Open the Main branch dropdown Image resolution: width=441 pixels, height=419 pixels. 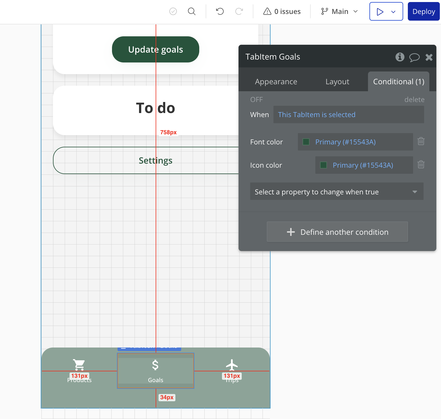pyautogui.click(x=339, y=11)
